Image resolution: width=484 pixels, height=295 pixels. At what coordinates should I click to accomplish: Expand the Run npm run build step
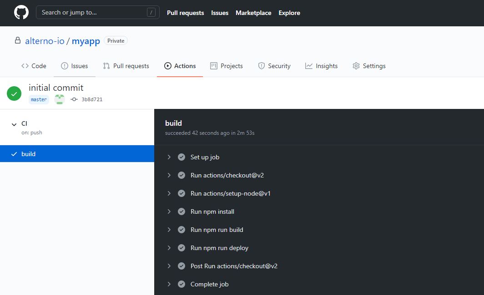(x=169, y=230)
